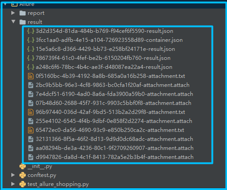The height and width of the screenshot is (190, 227).
Task: Click the result folder icon
Action: 23,22
